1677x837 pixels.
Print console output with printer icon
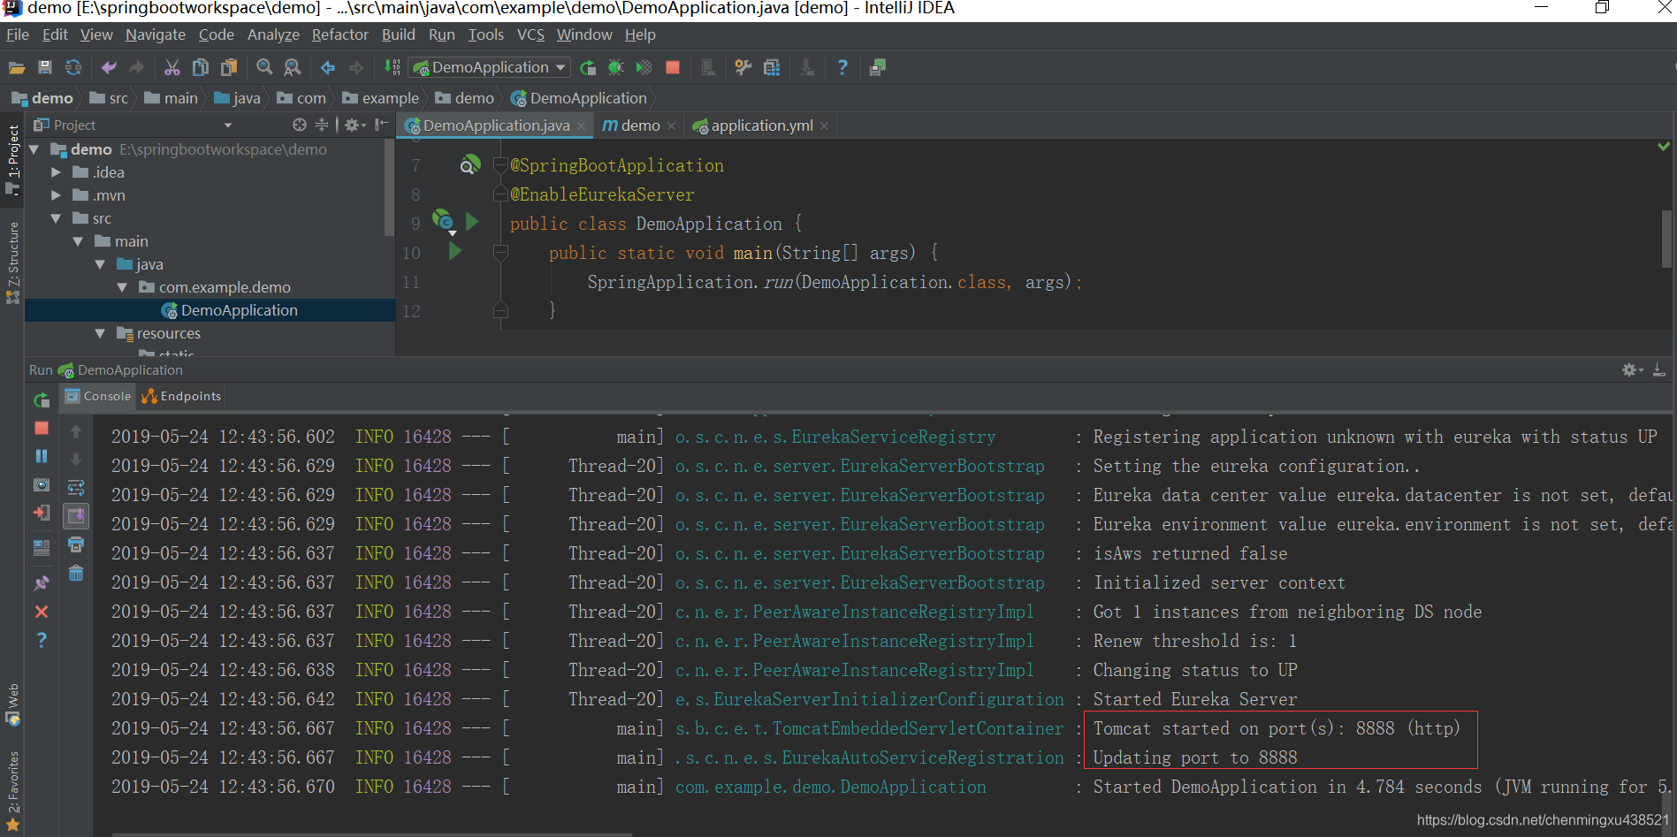(x=76, y=544)
